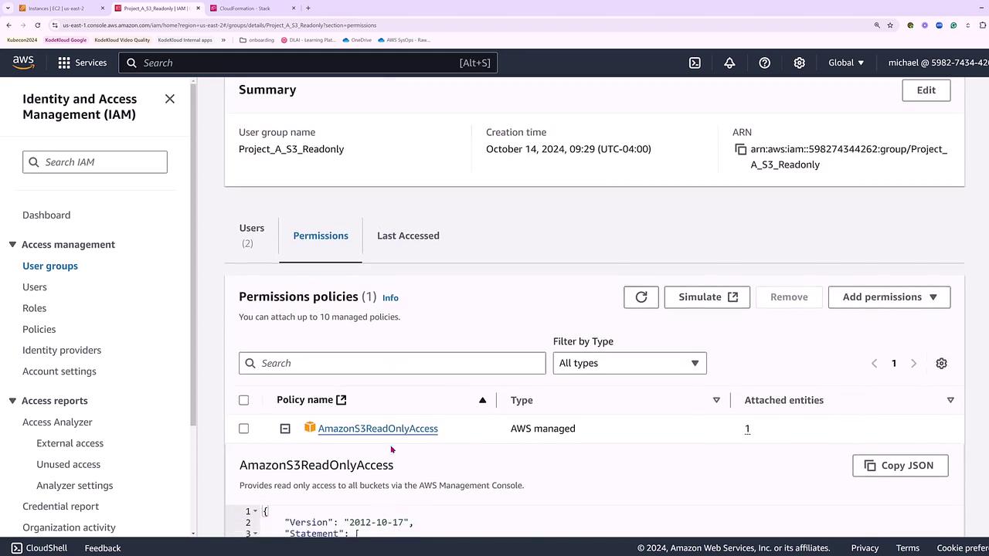Click the Simulate button
The width and height of the screenshot is (989, 556).
[x=707, y=297]
